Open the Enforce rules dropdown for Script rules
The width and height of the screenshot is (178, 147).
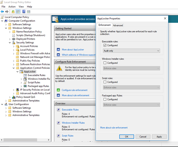click(x=132, y=87)
